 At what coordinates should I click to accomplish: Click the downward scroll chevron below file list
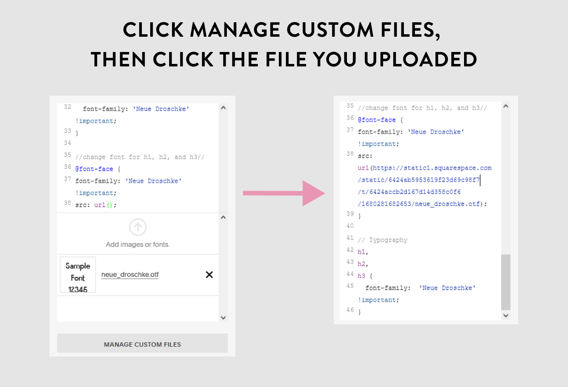(x=223, y=318)
